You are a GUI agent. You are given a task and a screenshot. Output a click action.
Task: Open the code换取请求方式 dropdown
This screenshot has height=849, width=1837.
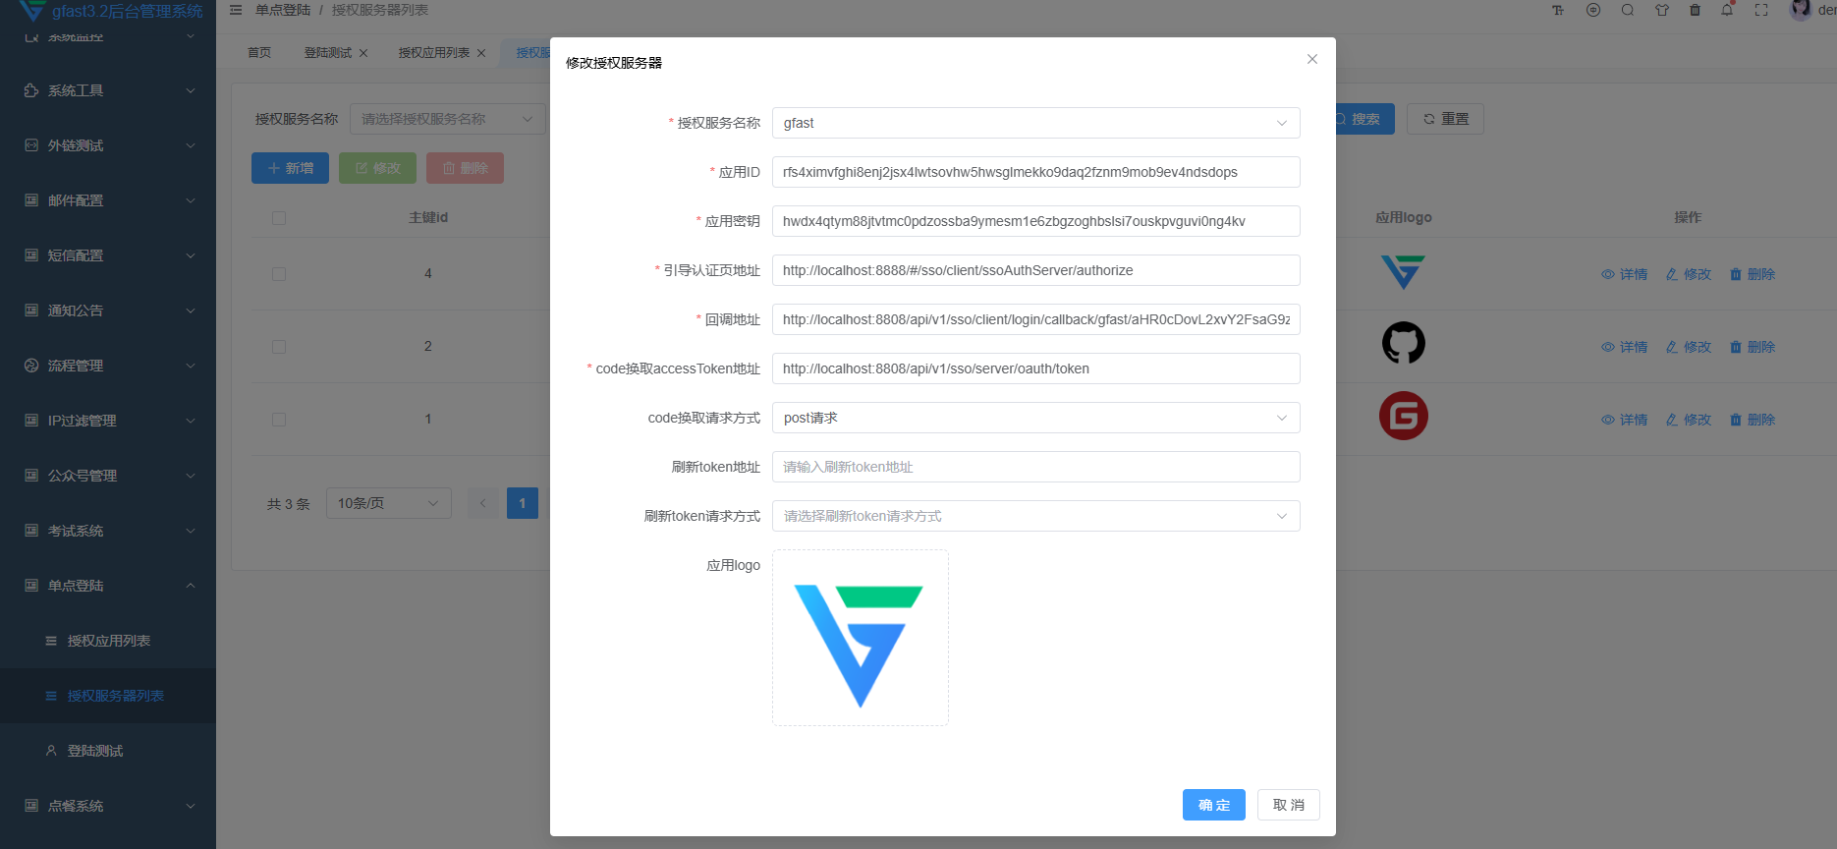tap(1035, 418)
